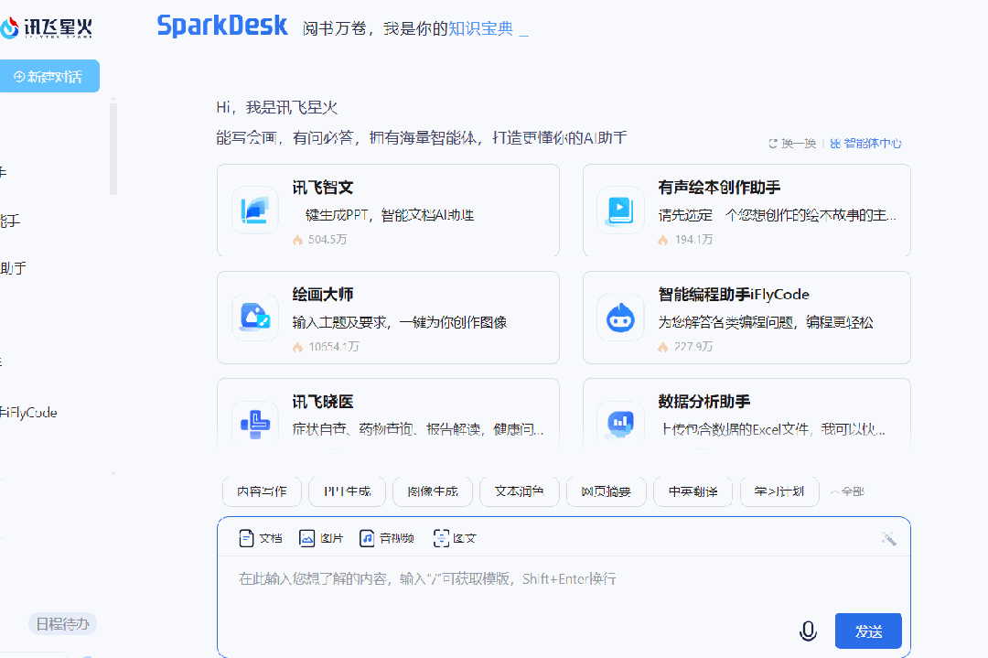Open the 数据分析助手 chart icon
The height and width of the screenshot is (658, 988).
pos(620,424)
